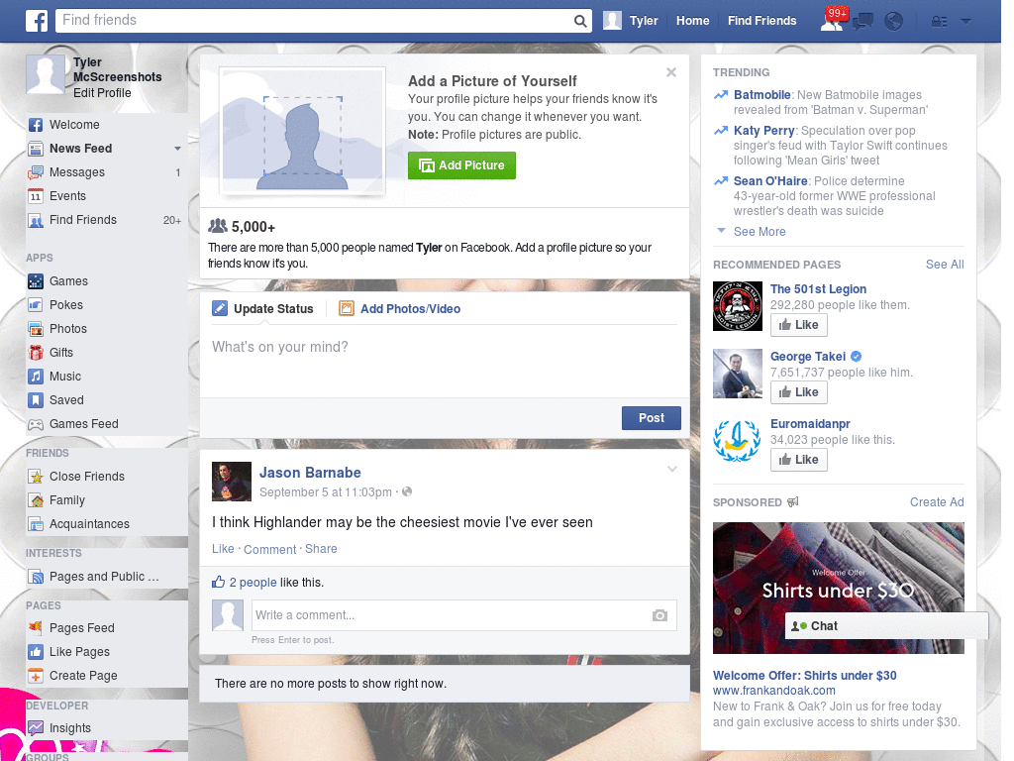Click Like under Highlander post

coord(223,549)
